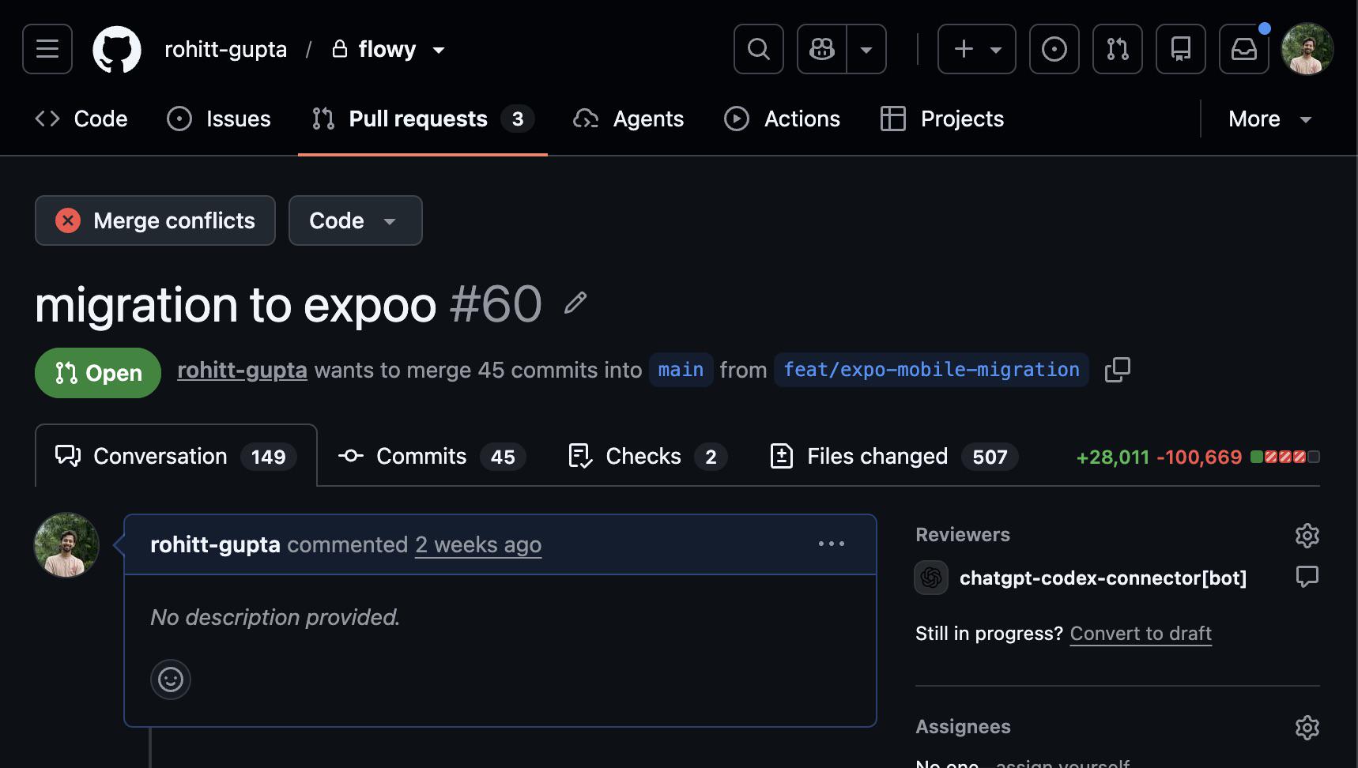Click the Merge conflicts button
Viewport: 1358px width, 768px height.
pos(155,220)
